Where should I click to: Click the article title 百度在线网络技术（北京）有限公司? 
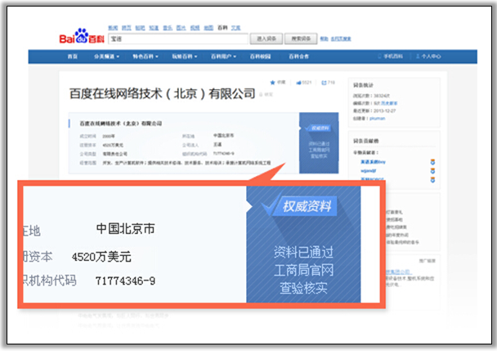click(x=163, y=93)
